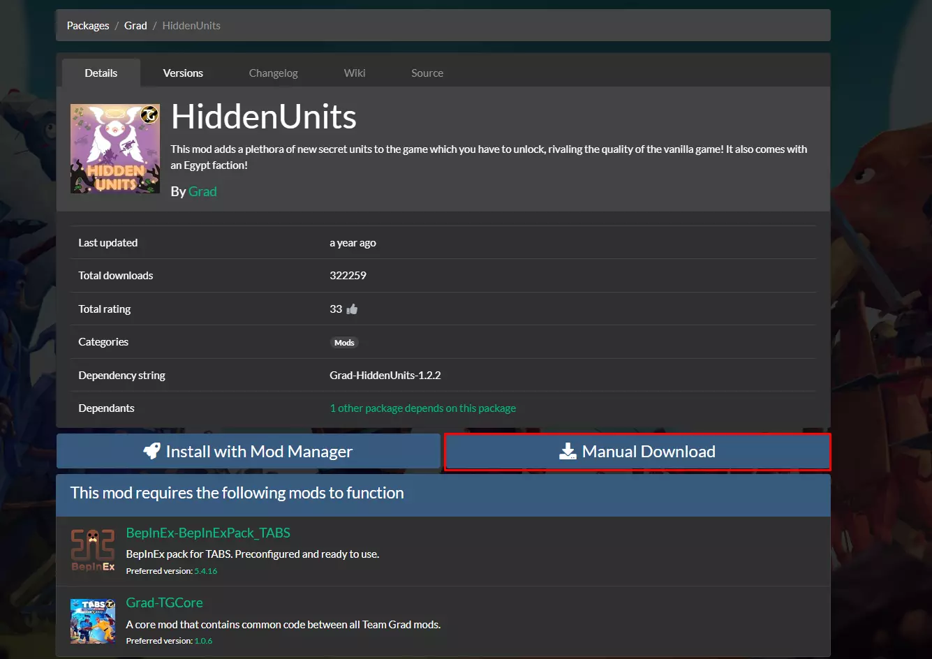View the 1 other dependant package
932x659 pixels.
(x=423, y=408)
